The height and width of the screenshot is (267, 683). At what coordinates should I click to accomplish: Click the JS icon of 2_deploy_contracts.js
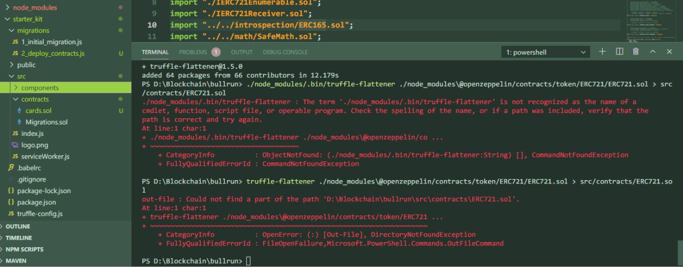(15, 53)
